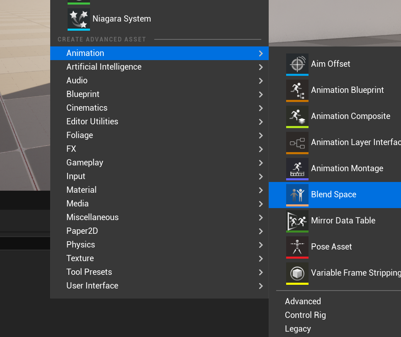Expand the FX submenu arrow
This screenshot has width=401, height=337.
[x=260, y=149]
